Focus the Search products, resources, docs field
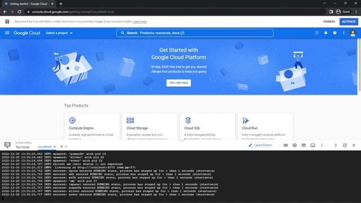Image resolution: width=361 pixels, height=203 pixels. point(195,33)
